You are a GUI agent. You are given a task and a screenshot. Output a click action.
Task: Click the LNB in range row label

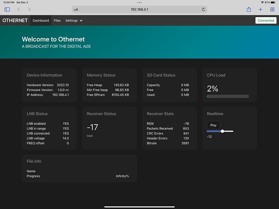click(36, 128)
